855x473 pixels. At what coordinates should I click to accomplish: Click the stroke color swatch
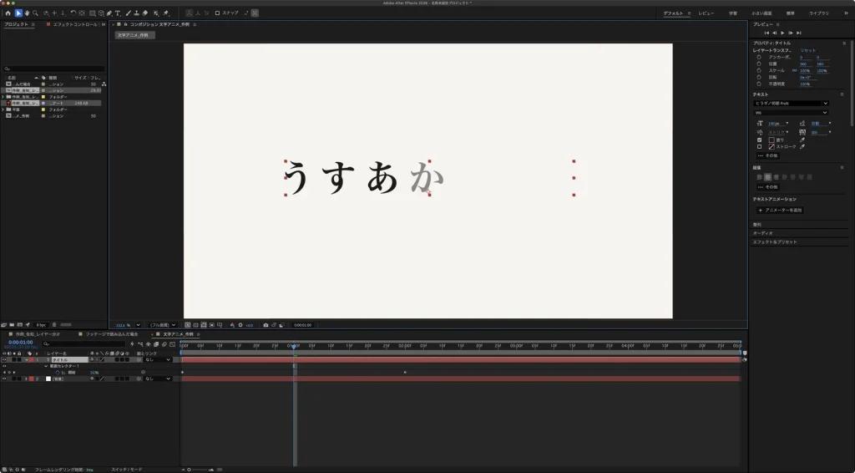pyautogui.click(x=772, y=147)
